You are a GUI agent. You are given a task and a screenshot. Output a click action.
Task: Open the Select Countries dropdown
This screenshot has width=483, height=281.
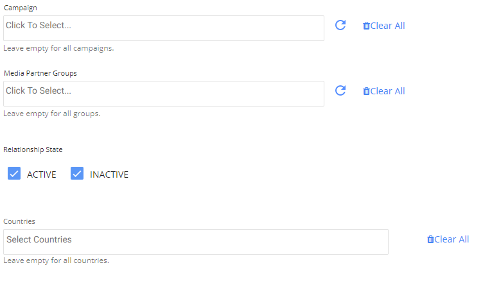pos(196,242)
